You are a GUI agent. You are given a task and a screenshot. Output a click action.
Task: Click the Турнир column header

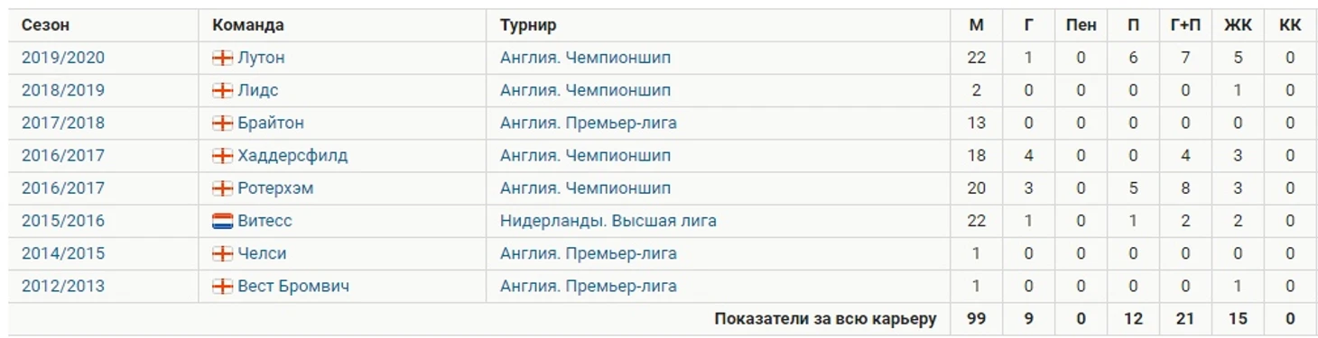528,25
